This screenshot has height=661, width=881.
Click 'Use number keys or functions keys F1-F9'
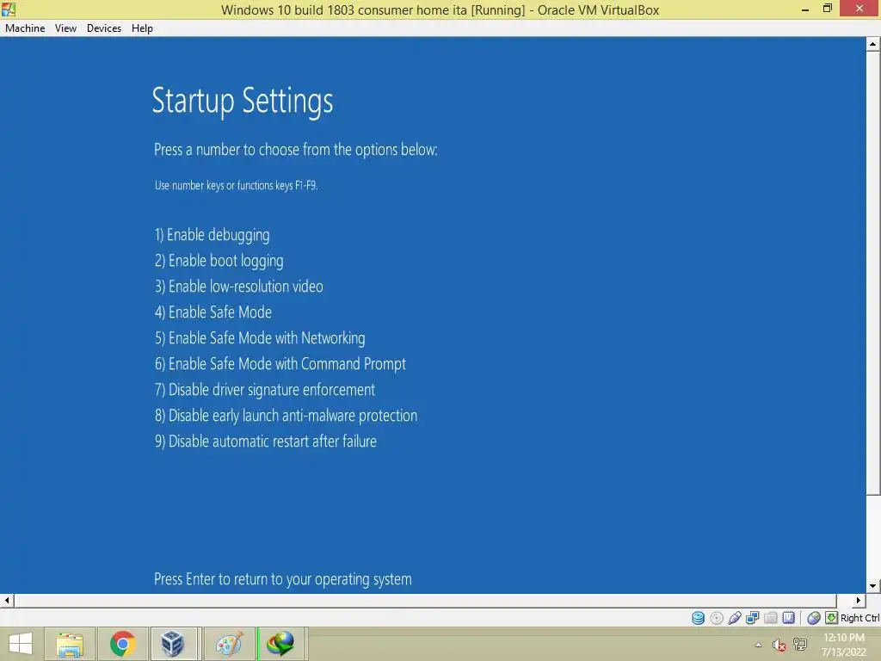236,186
